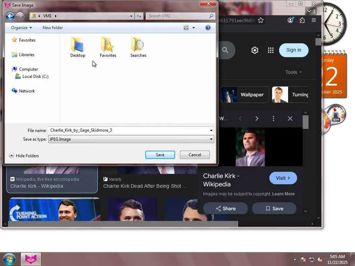
Task: Open three-dot menu in image preview panel
Action: click(274, 118)
